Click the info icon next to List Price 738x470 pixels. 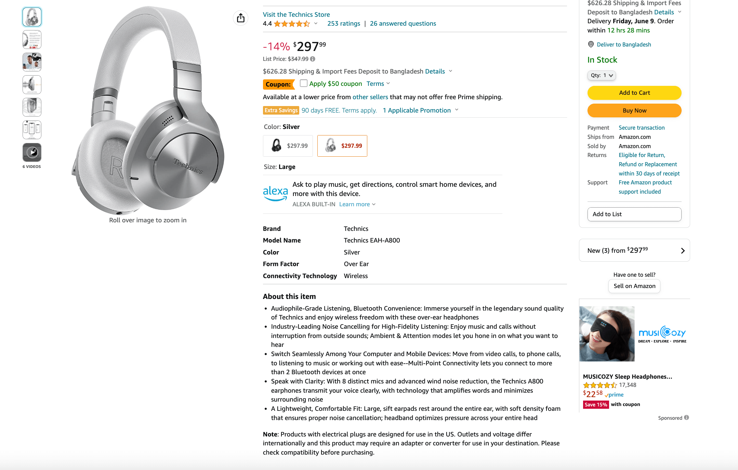pos(312,59)
